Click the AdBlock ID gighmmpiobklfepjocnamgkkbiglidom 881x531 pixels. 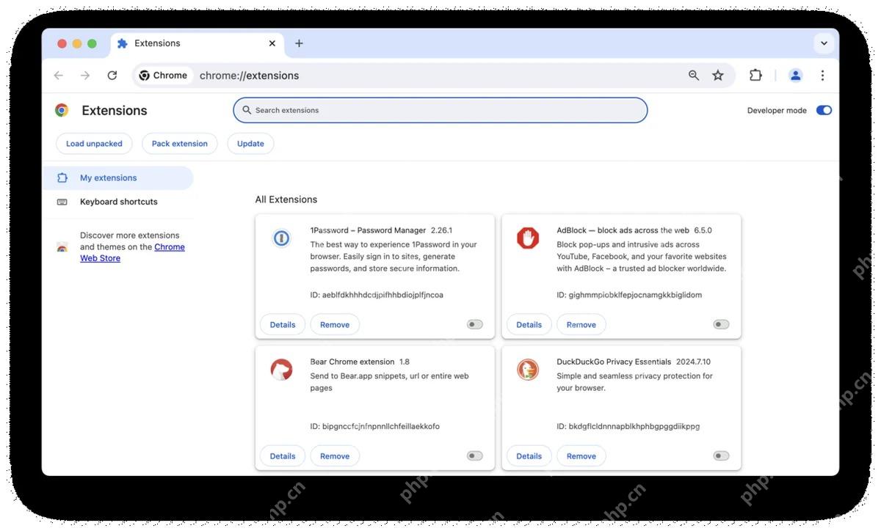(629, 295)
